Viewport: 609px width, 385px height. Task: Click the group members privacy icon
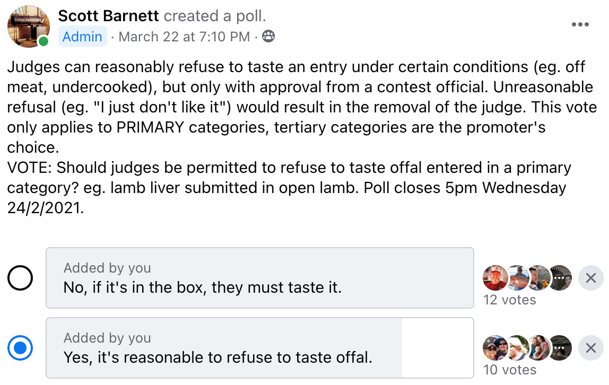268,36
